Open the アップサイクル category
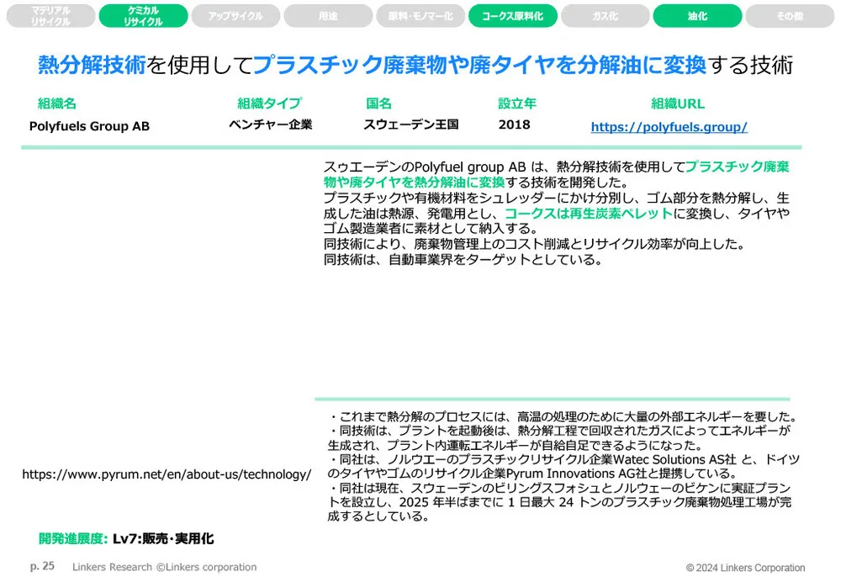The image size is (841, 582). tap(235, 15)
